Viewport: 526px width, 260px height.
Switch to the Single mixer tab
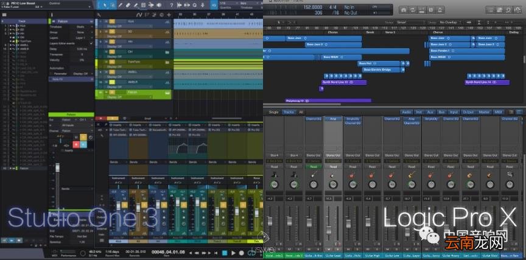pyautogui.click(x=274, y=112)
